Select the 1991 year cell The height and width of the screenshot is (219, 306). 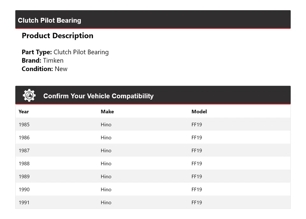24,202
